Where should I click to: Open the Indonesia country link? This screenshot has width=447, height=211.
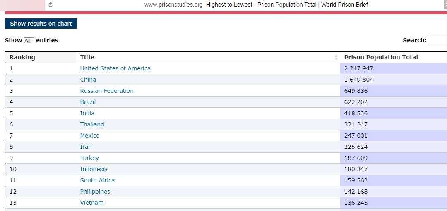pos(94,169)
